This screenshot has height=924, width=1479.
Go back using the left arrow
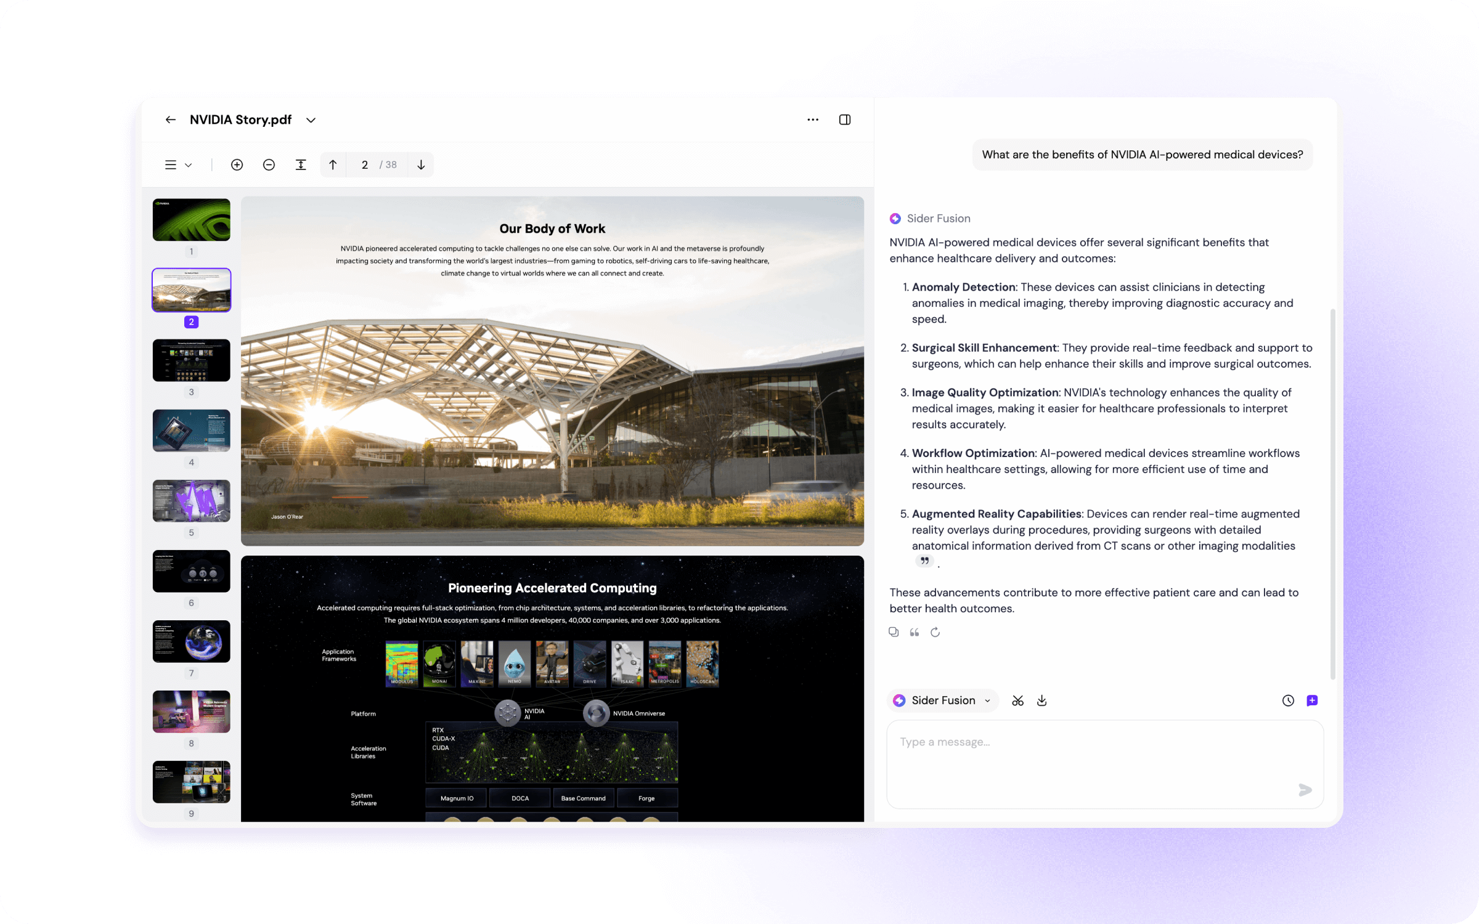point(171,120)
